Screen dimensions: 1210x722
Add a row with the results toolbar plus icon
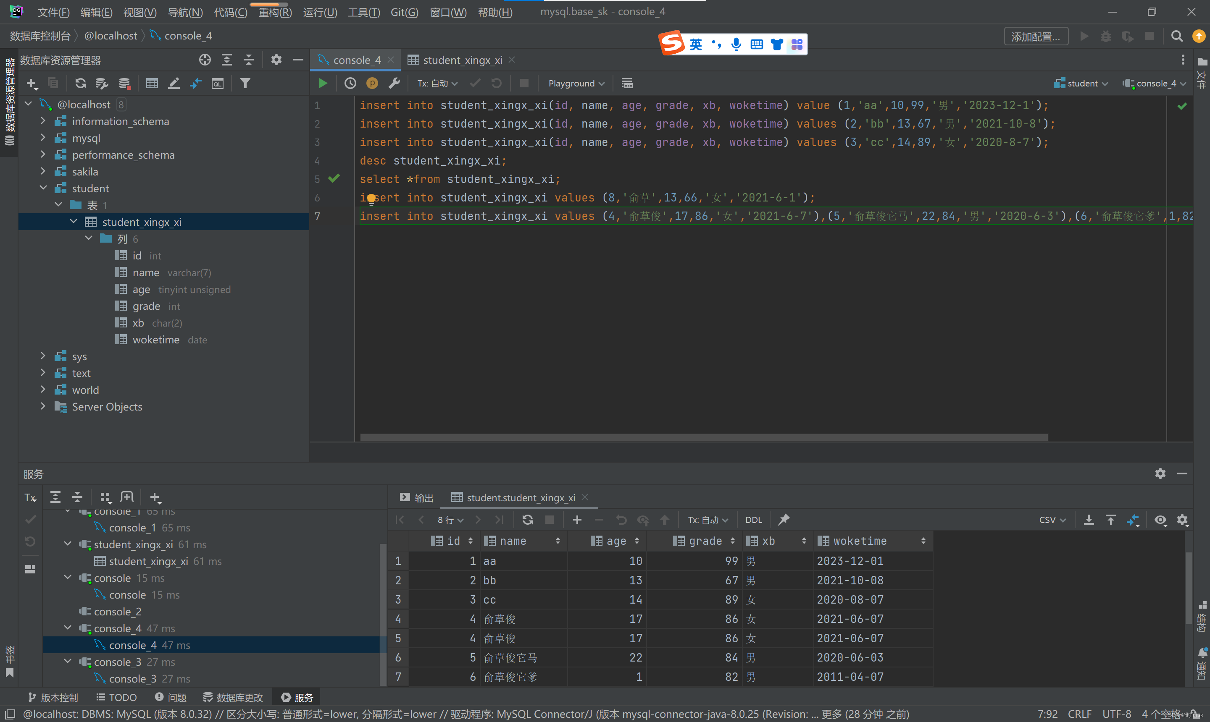click(x=577, y=520)
